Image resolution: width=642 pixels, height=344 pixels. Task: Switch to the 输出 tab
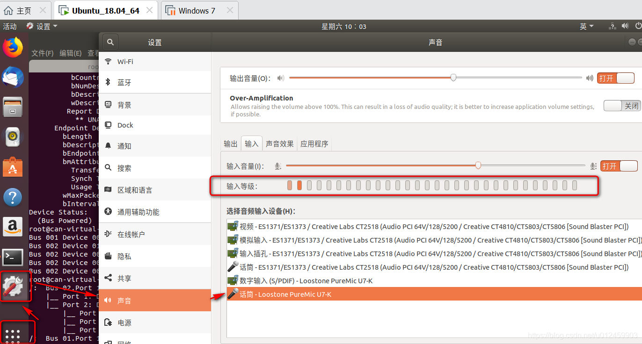[x=230, y=143]
